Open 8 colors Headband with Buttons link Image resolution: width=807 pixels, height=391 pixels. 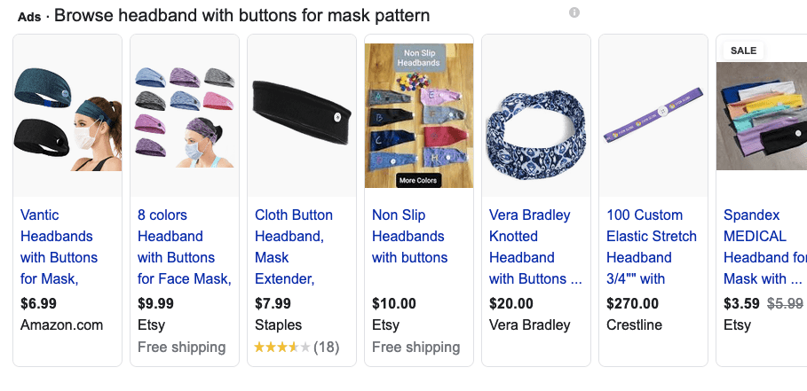click(184, 246)
